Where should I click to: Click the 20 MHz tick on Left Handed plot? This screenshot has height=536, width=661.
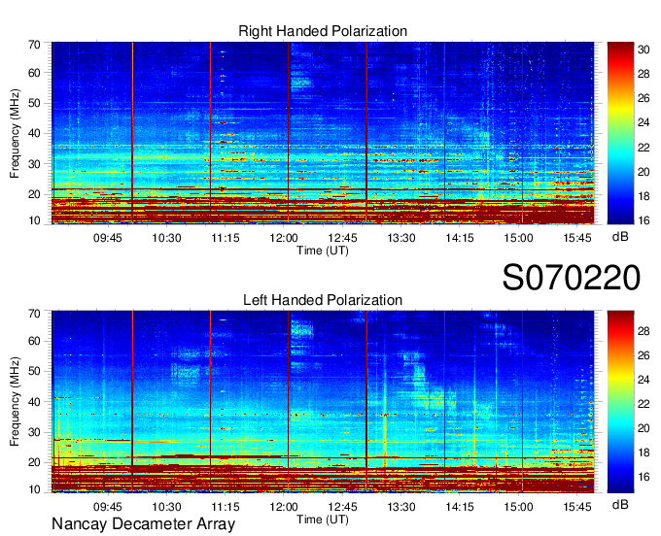(34, 463)
